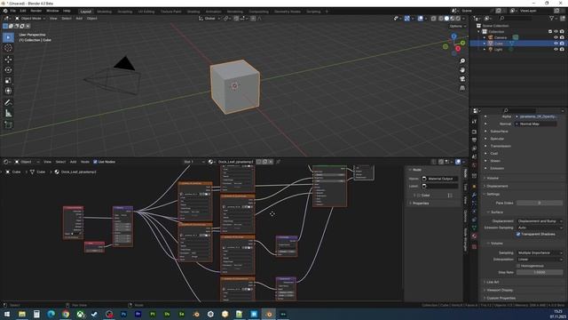The height and width of the screenshot is (320, 568).
Task: Click Normal Map link field
Action: tap(536, 124)
